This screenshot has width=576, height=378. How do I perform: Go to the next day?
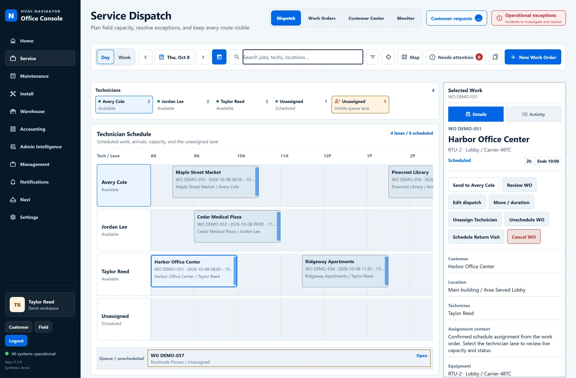click(203, 57)
